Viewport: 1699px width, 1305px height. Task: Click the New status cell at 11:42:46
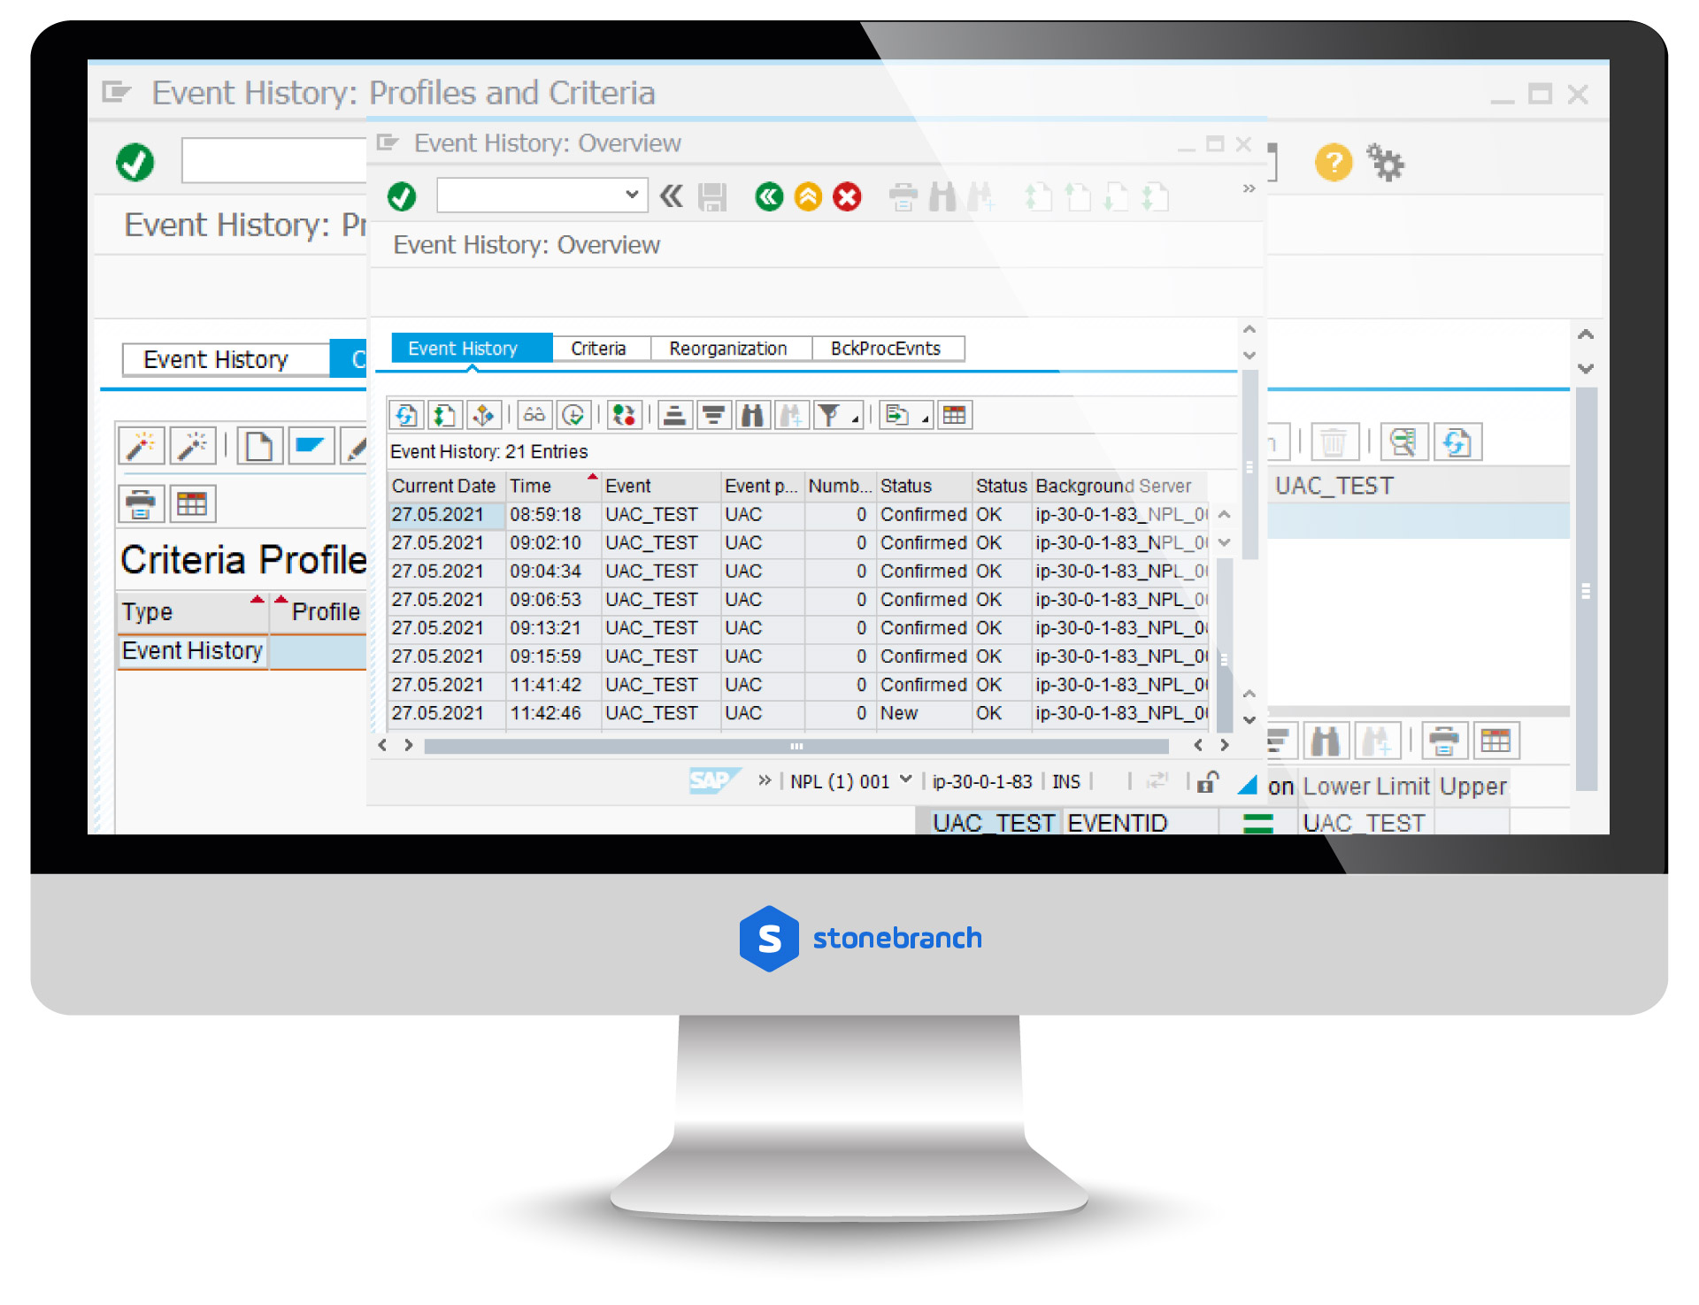coord(924,713)
